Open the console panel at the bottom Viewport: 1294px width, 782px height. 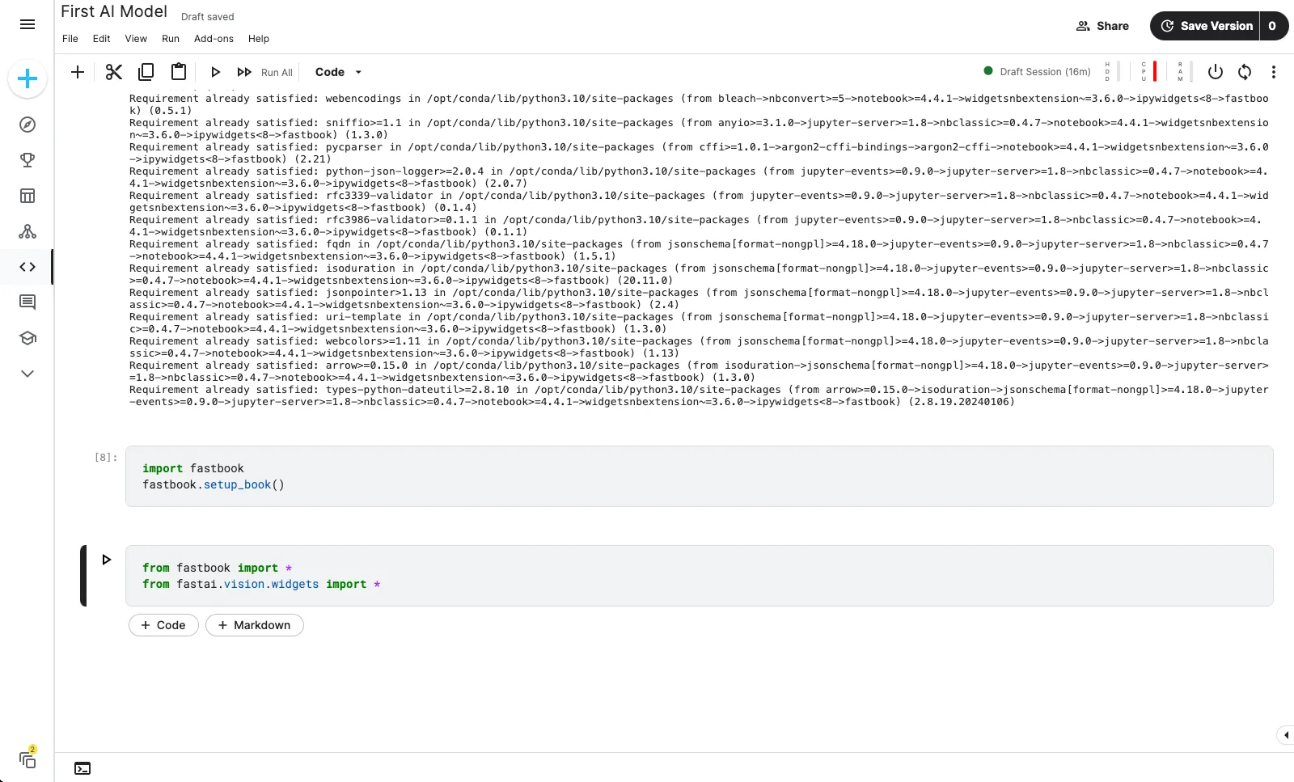(x=82, y=768)
